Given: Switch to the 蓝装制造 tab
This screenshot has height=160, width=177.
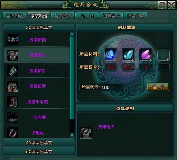Looking at the screenshot, I should [15, 16].
